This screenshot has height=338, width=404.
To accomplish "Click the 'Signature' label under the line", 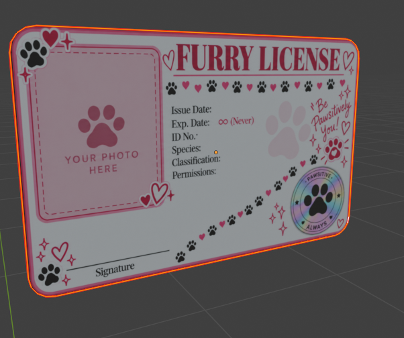I will [115, 270].
